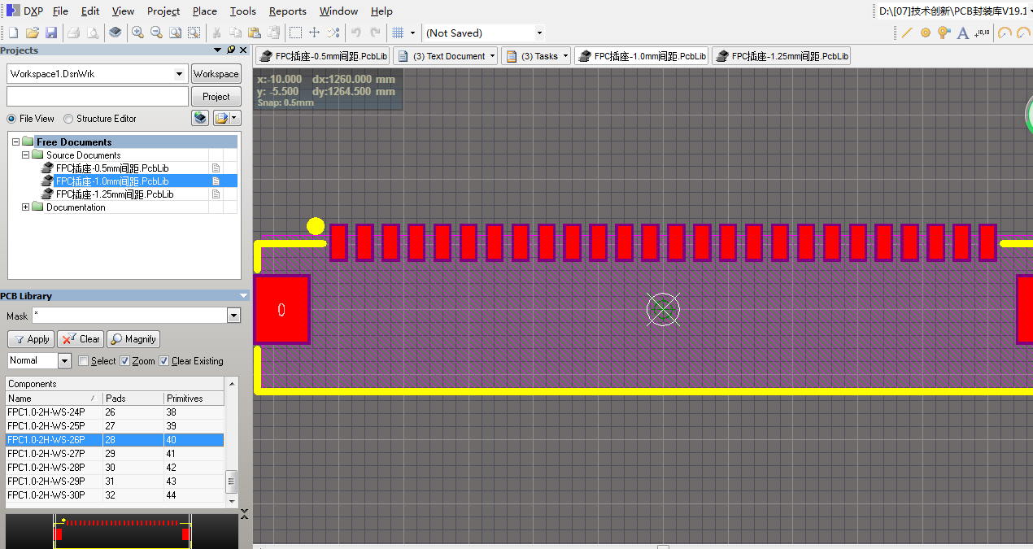Select the Place String text tool

point(963,33)
